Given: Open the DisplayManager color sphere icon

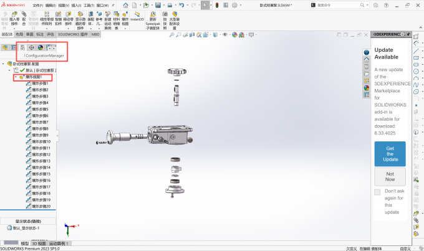Looking at the screenshot, I should click(40, 47).
